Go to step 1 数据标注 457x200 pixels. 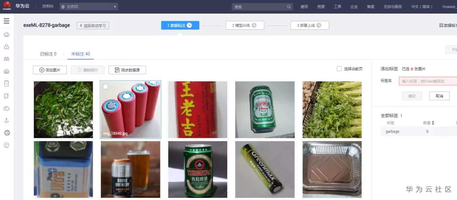[180, 25]
